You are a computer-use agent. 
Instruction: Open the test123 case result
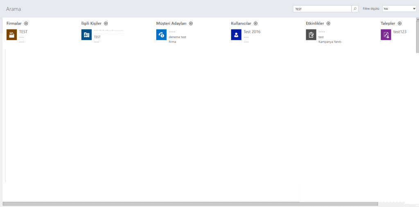coord(400,32)
